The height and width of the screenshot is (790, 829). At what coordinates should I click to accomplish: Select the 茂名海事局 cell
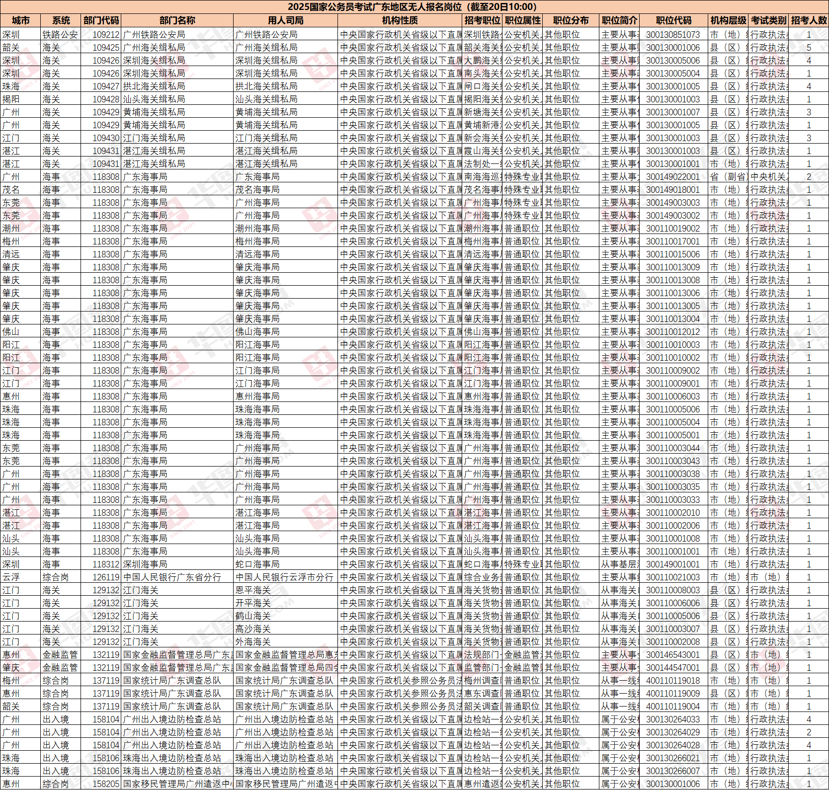257,190
